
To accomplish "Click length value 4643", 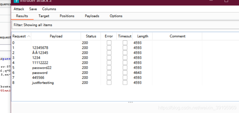I will pyautogui.click(x=137, y=73).
